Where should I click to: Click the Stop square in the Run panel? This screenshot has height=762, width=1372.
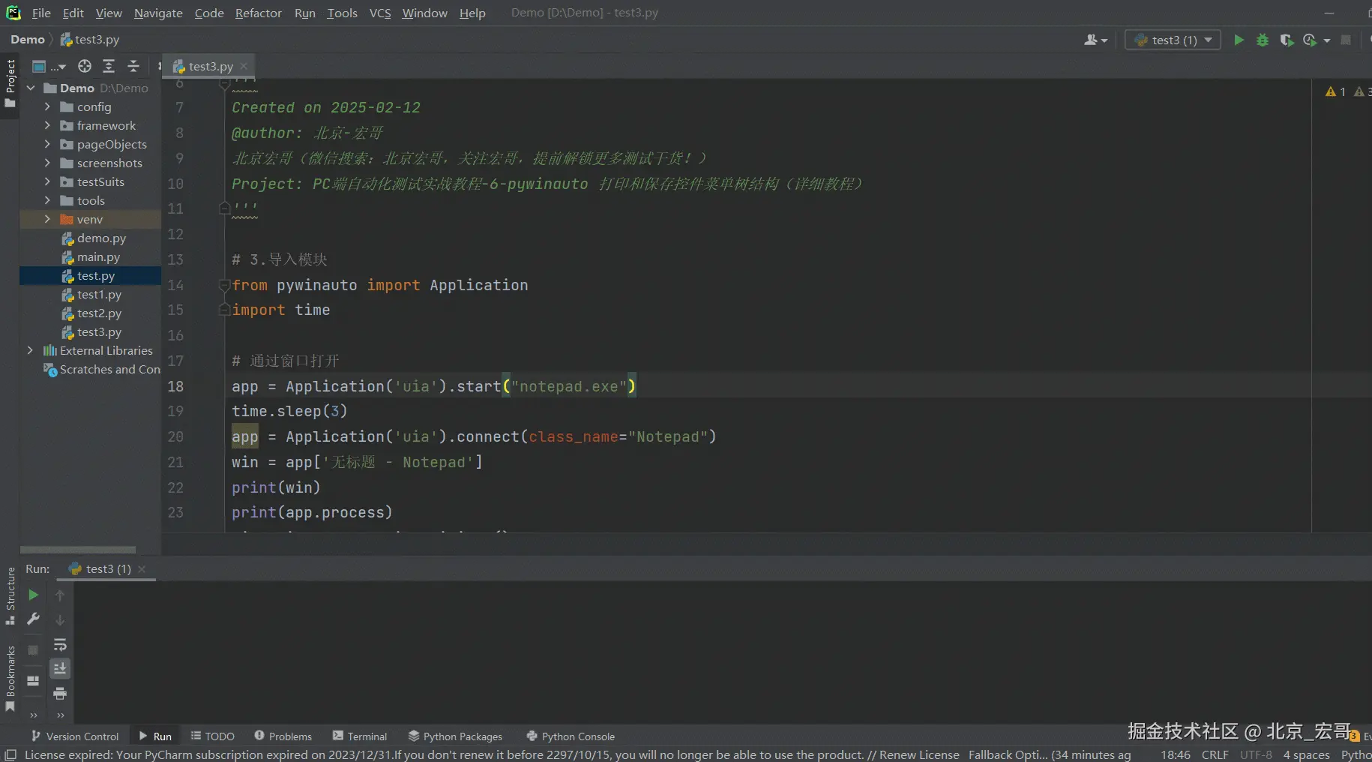click(33, 649)
